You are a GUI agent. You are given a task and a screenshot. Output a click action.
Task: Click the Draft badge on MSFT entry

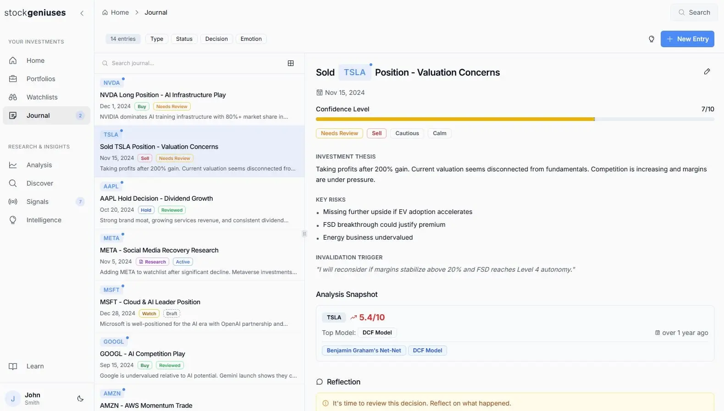pos(172,313)
